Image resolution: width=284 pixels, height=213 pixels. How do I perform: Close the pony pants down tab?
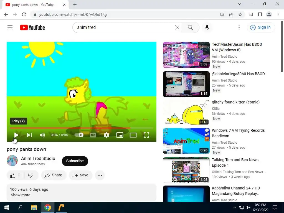click(x=64, y=5)
